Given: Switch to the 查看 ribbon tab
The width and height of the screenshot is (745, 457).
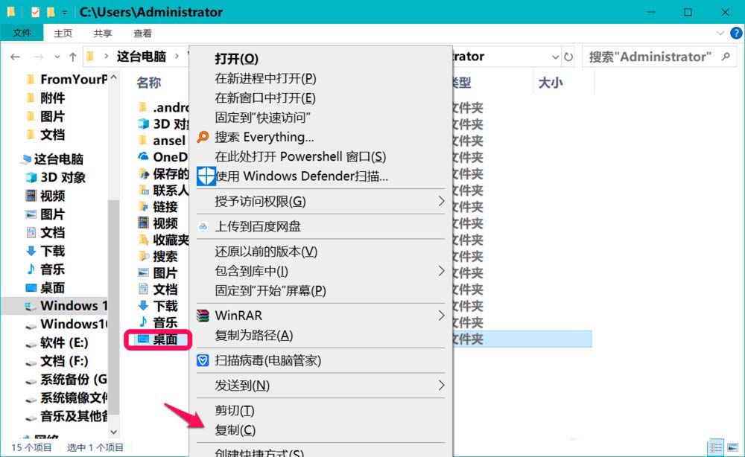Looking at the screenshot, I should [x=142, y=33].
